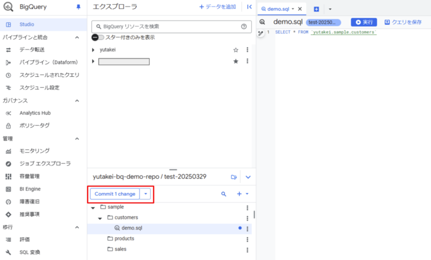Click the 推奨事項 diamond icon

(x=9, y=214)
